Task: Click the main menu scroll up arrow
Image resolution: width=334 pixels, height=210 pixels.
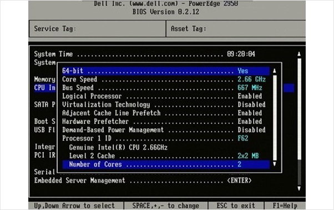Action: [299, 54]
